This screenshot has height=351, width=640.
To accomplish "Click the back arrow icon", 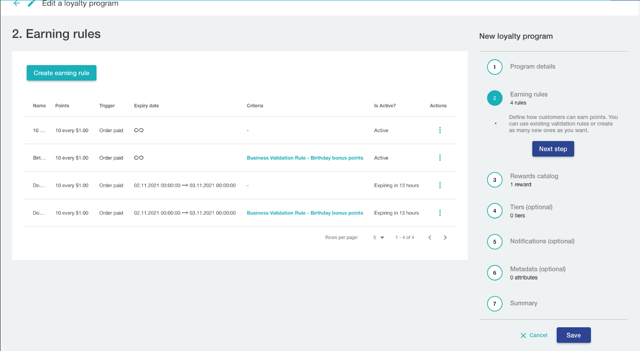I will (x=16, y=3).
